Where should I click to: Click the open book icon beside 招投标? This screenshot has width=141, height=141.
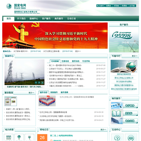117,113
